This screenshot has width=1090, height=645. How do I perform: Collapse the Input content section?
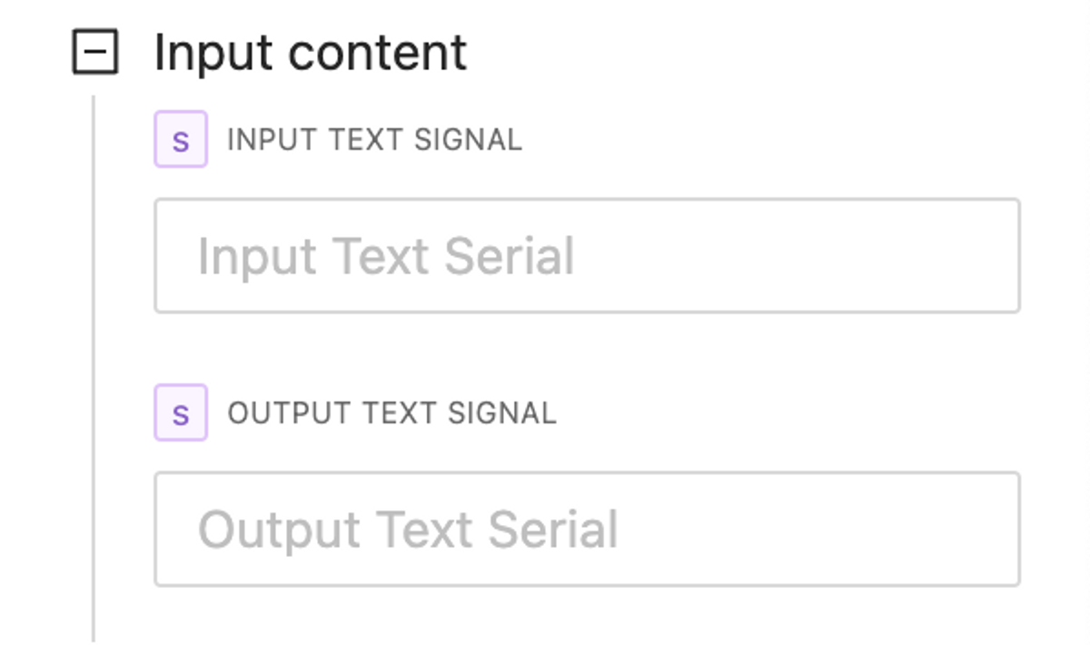tap(94, 53)
